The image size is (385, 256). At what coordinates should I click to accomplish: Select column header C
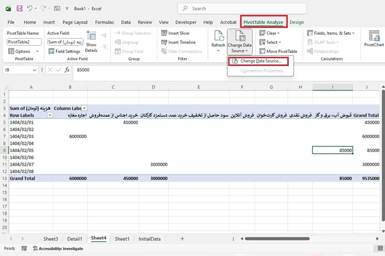click(113, 87)
